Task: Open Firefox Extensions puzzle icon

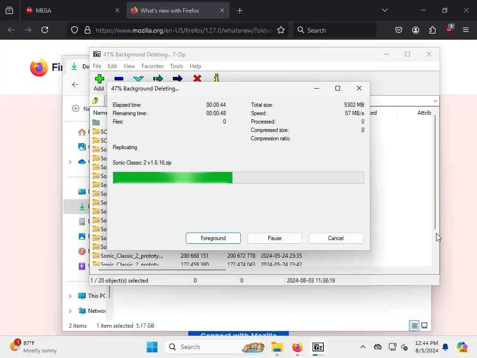Action: point(432,30)
